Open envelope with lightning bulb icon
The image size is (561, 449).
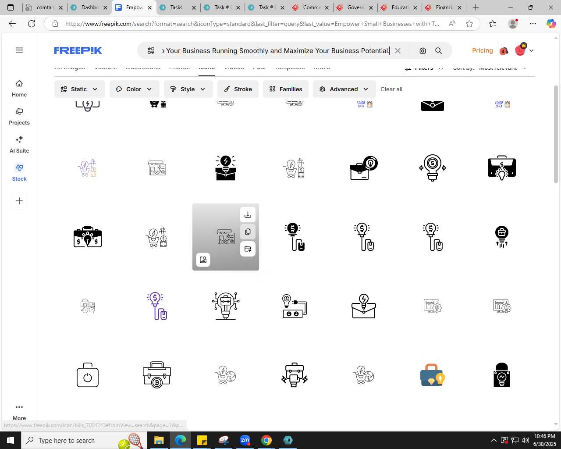coord(364,306)
